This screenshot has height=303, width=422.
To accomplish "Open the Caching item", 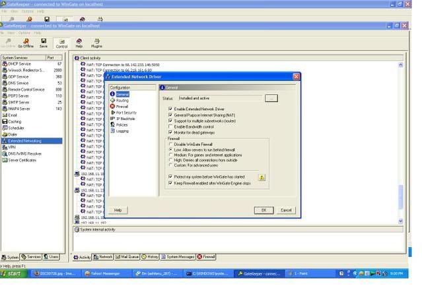I will click(12, 122).
